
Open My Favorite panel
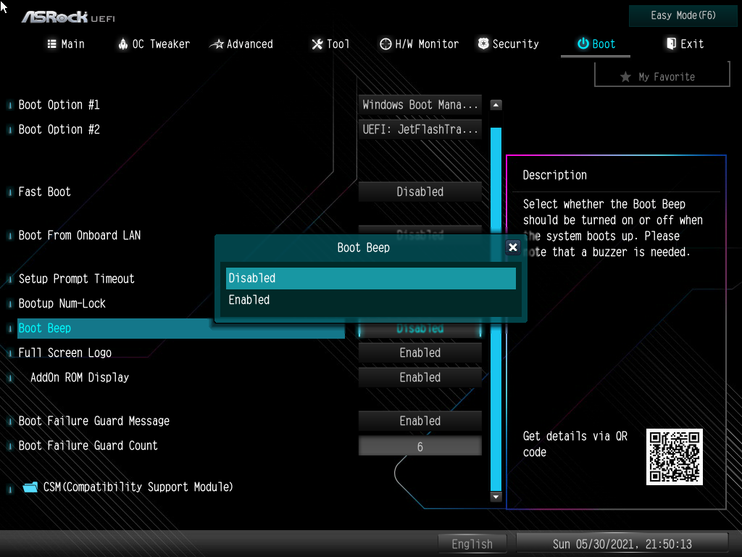pos(662,76)
